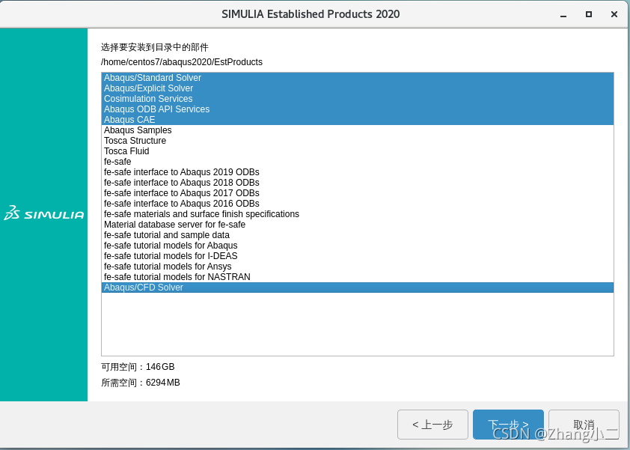Select Abaqus Samples in component list
Image resolution: width=630 pixels, height=450 pixels.
(x=138, y=130)
